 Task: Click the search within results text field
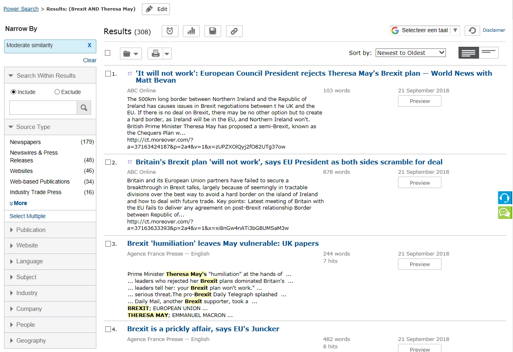click(x=43, y=108)
